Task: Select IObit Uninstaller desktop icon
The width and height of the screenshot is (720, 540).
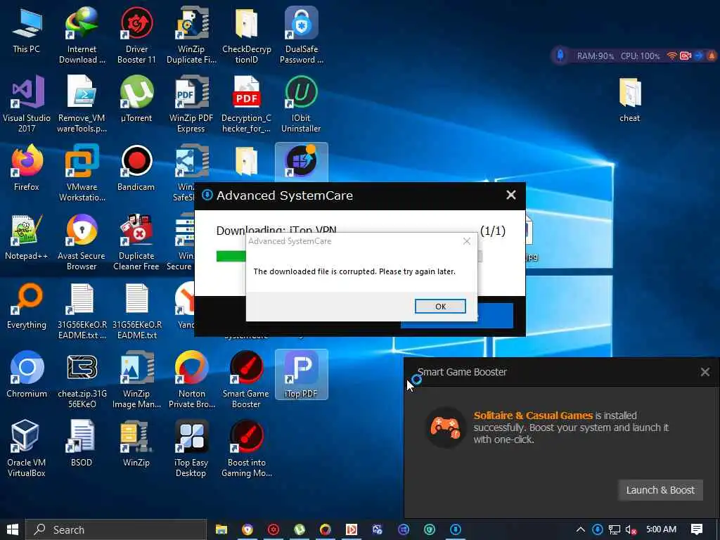Action: pos(301,104)
